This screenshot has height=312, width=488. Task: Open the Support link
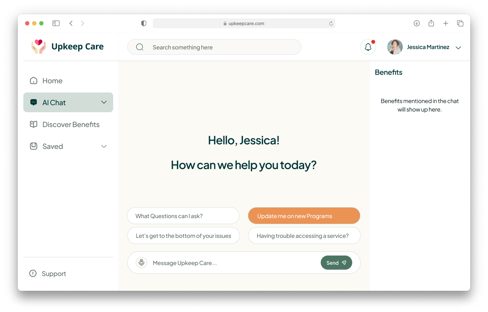click(54, 274)
